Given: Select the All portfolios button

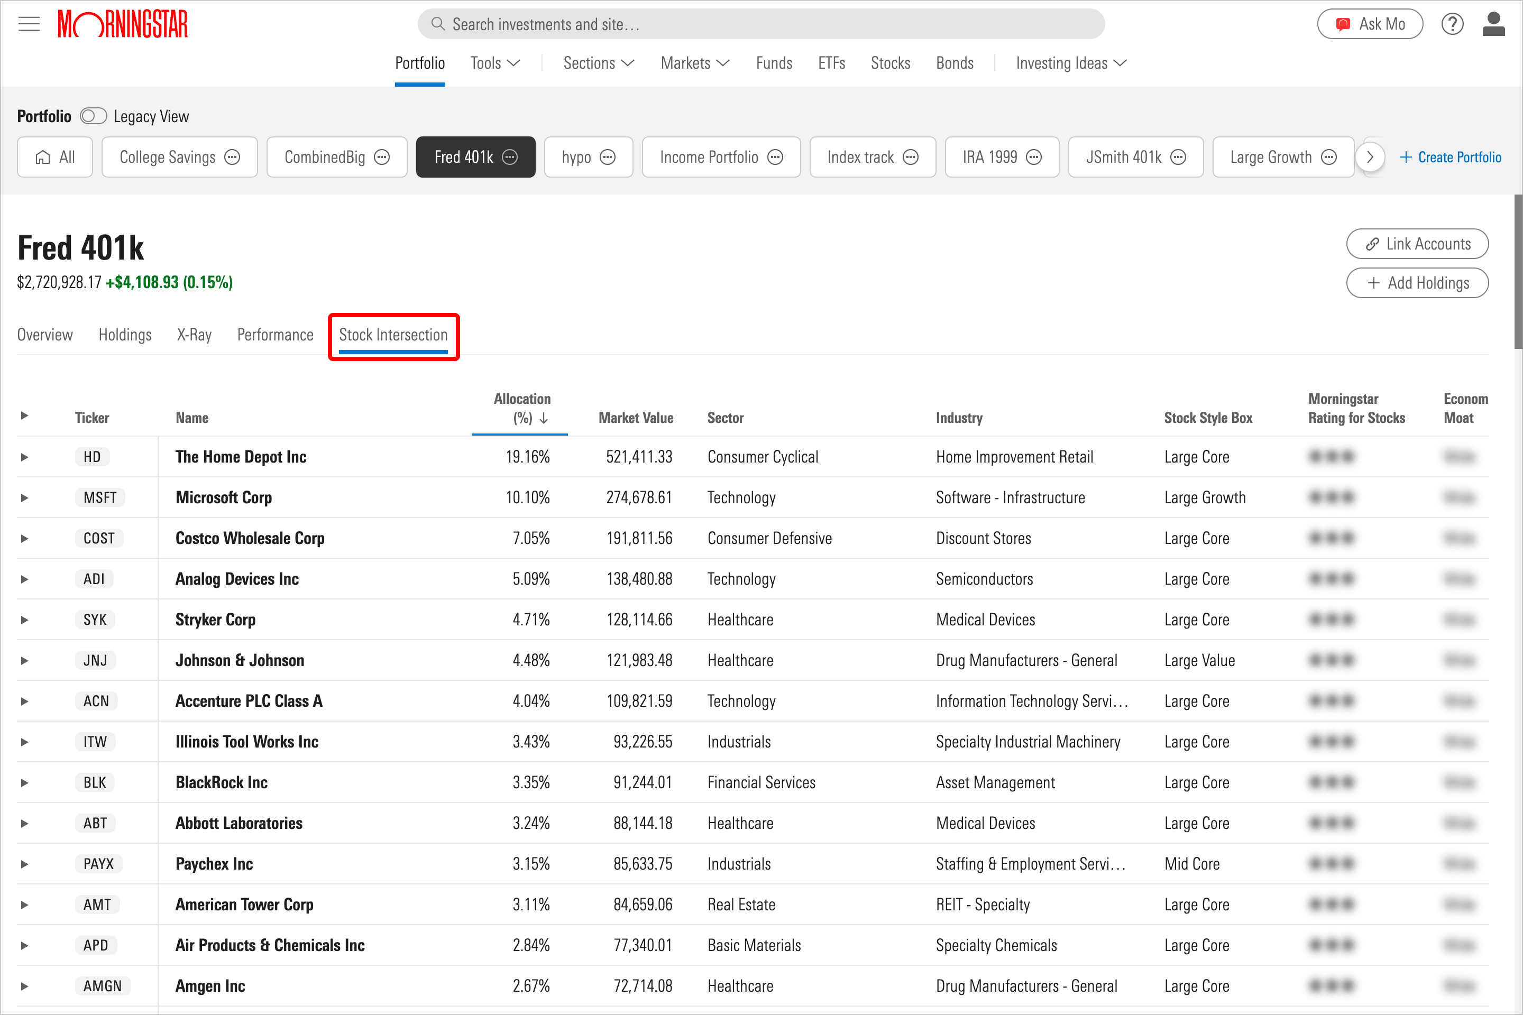Looking at the screenshot, I should 55,158.
